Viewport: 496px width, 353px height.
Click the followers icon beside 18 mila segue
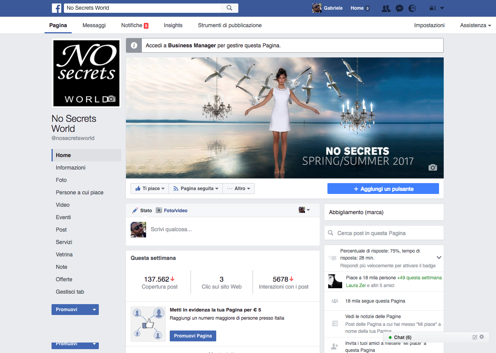click(335, 301)
